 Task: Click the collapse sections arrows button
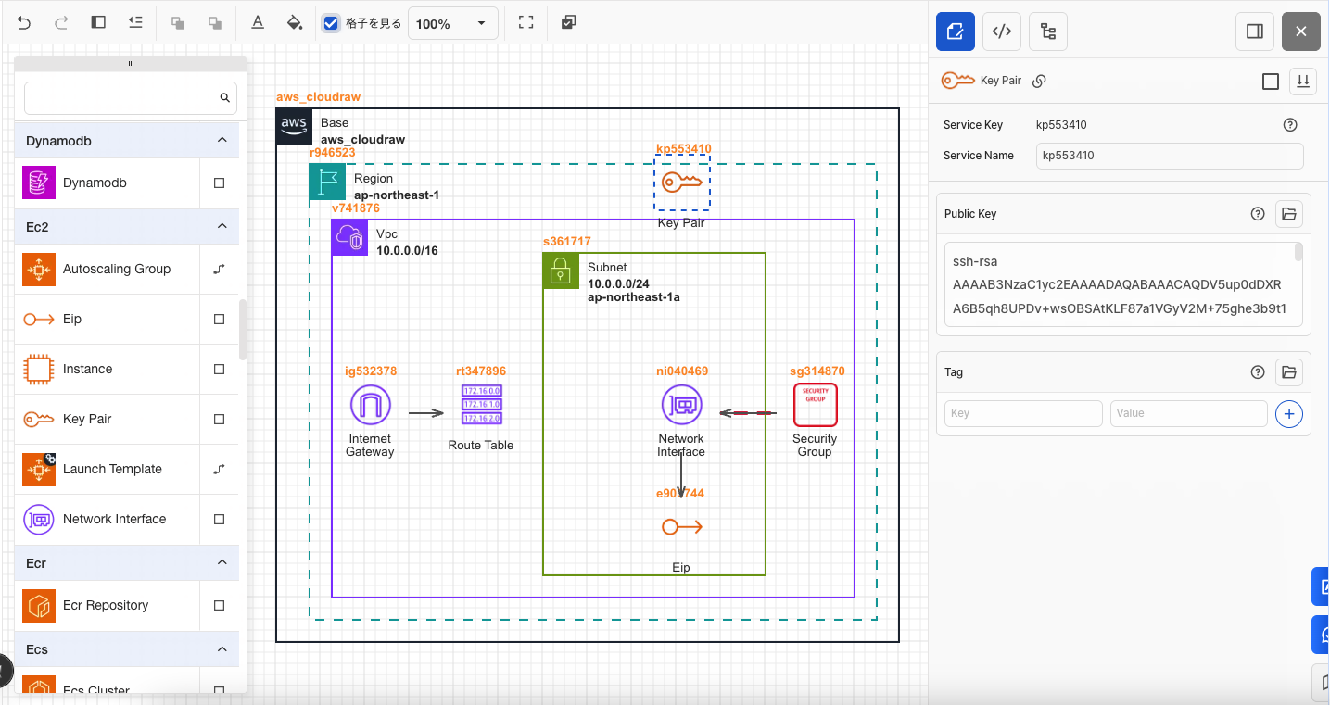1303,82
